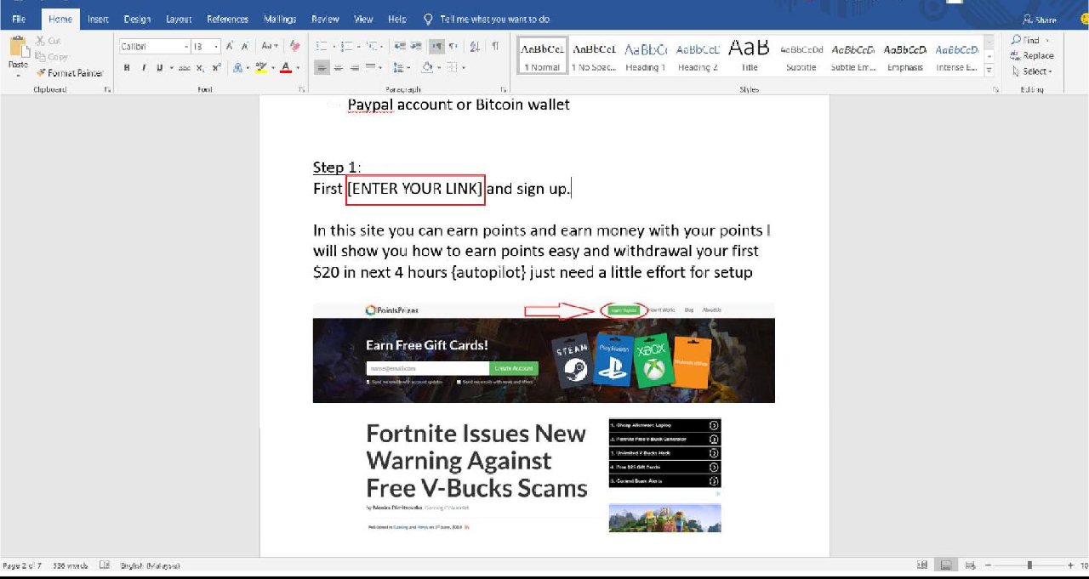
Task: Click the Share button
Action: coord(1040,20)
